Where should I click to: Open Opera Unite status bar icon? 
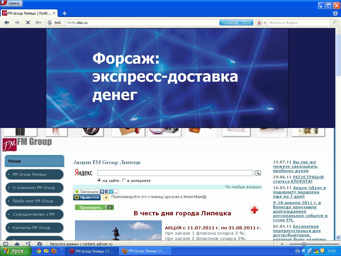point(28,244)
